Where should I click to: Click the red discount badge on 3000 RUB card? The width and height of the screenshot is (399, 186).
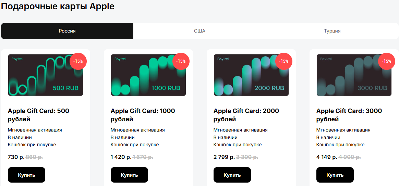tap(387, 61)
